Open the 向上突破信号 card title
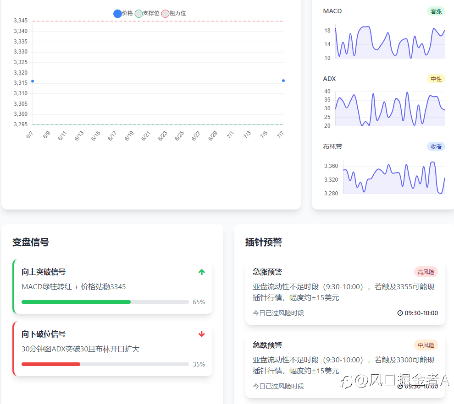 click(x=44, y=272)
